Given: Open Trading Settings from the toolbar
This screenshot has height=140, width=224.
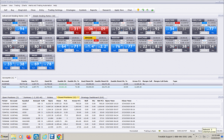Looking at the screenshot, I should (x=55, y=10).
